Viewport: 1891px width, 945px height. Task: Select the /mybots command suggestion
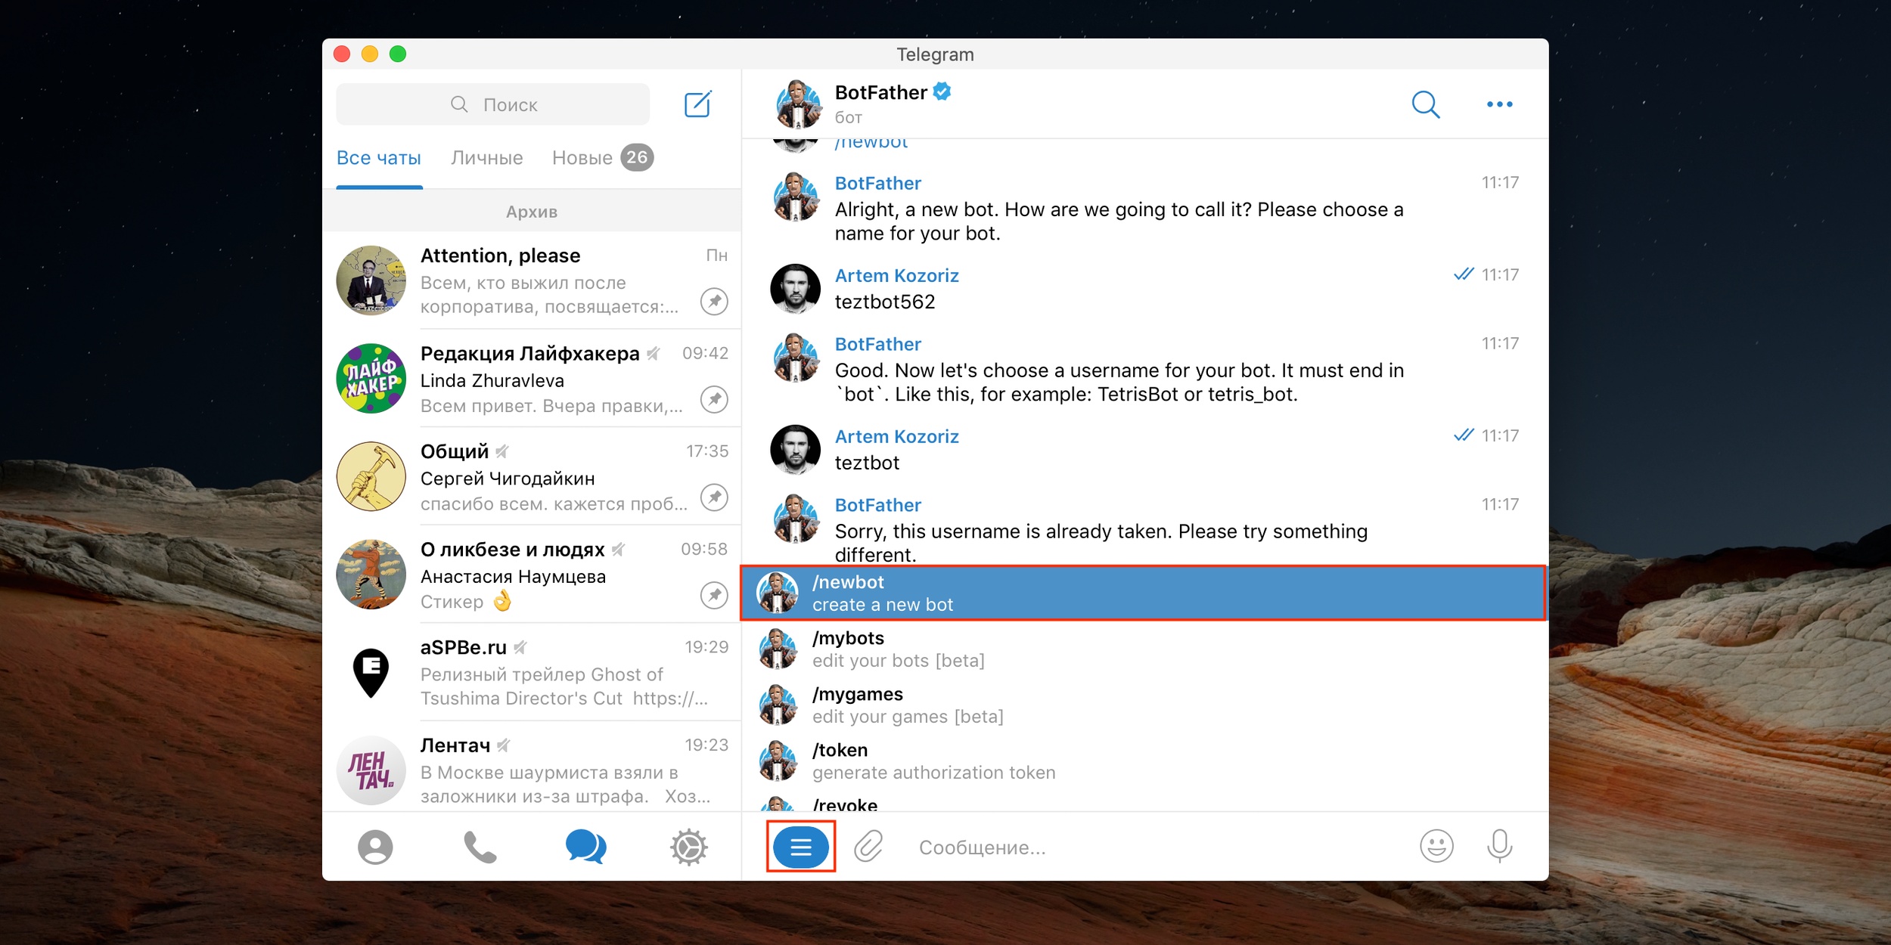pos(1144,649)
